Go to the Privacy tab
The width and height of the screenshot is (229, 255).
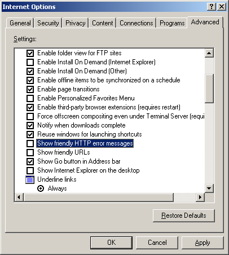coord(76,23)
